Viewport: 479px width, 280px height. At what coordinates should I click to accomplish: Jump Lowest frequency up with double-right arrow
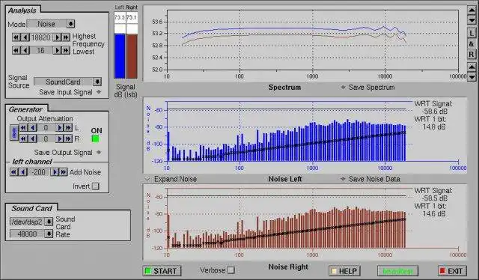(66, 50)
